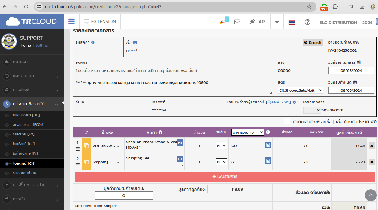
Task: Open ใบกำกับภาษี [IV] in sidebar
Action: coord(25,154)
